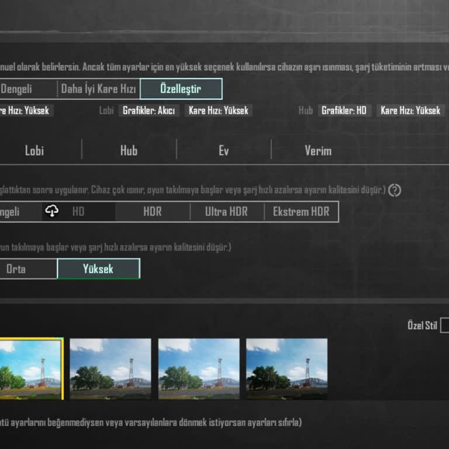Click the 'Grafikler: HD' Hub label
Image resolution: width=449 pixels, height=449 pixels.
[x=344, y=110]
